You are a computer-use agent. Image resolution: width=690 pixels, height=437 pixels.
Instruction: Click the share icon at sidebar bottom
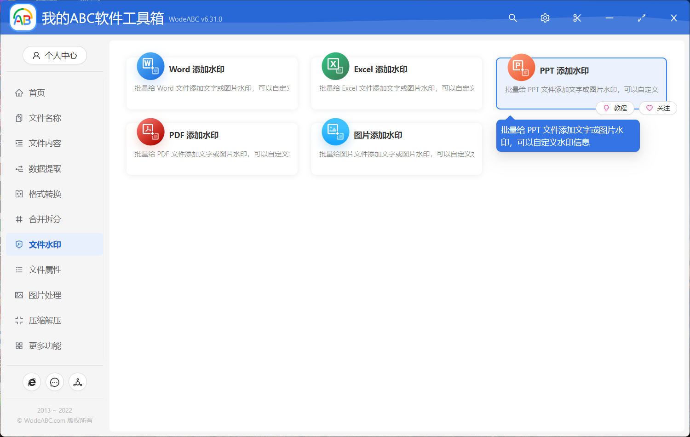(78, 382)
